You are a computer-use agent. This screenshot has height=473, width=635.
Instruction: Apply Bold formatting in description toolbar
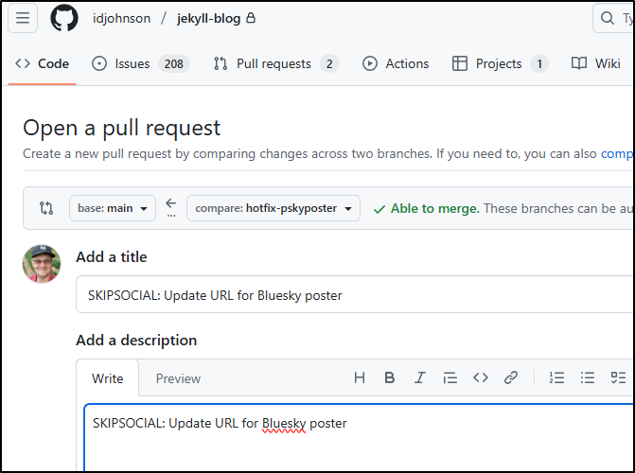click(x=389, y=377)
